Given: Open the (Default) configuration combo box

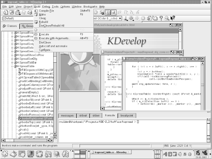Looking at the screenshot, I should click(x=18, y=19).
